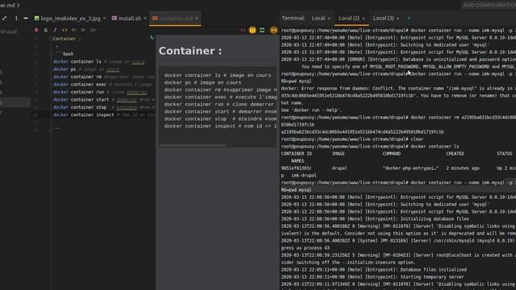This screenshot has height=290, width=516.
Task: Click 'docker container stop' line in the editor
Action: (104, 107)
